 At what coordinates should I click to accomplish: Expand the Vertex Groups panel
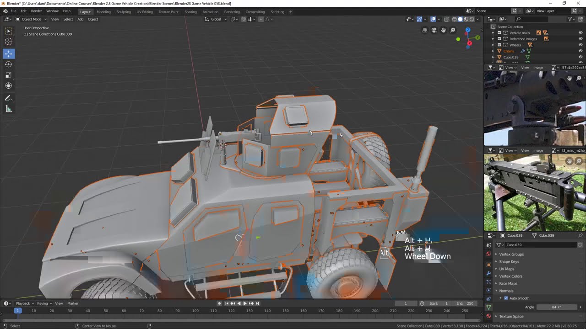click(x=511, y=254)
